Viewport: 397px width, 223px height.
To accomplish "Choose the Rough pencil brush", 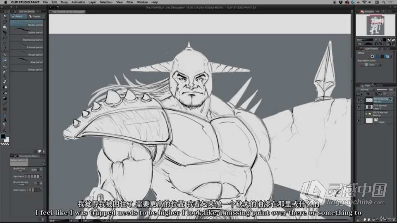I will [27, 55].
